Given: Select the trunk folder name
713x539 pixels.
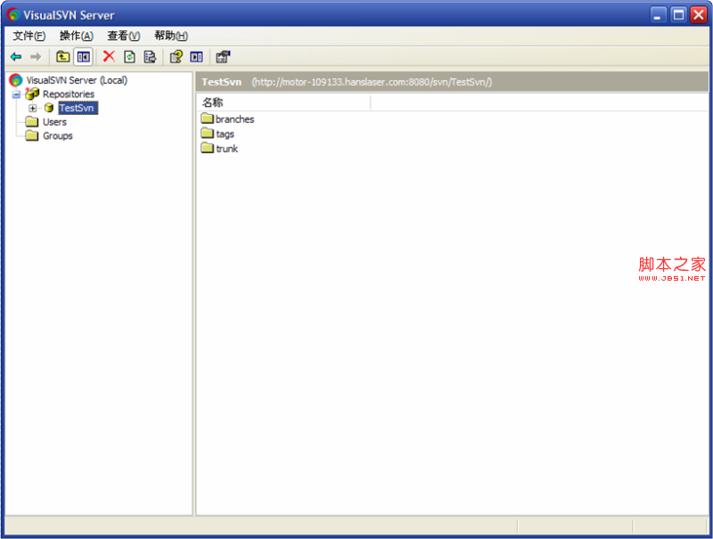Looking at the screenshot, I should (x=227, y=149).
